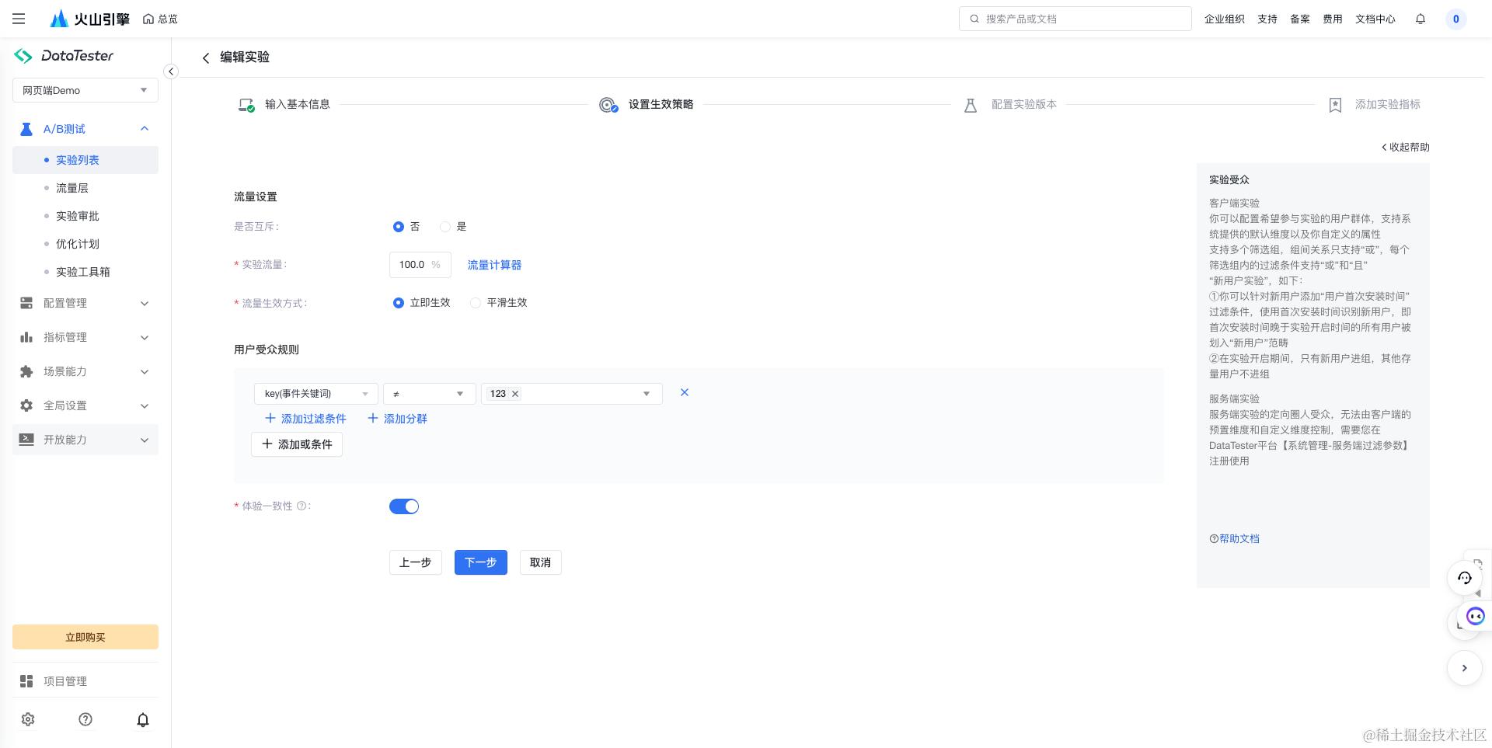Open 流量层 in the sidebar
Viewport: 1492px width, 748px height.
(x=72, y=188)
